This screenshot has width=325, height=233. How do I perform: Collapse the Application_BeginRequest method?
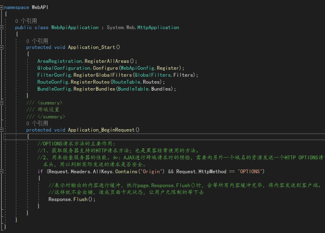tap(2, 130)
